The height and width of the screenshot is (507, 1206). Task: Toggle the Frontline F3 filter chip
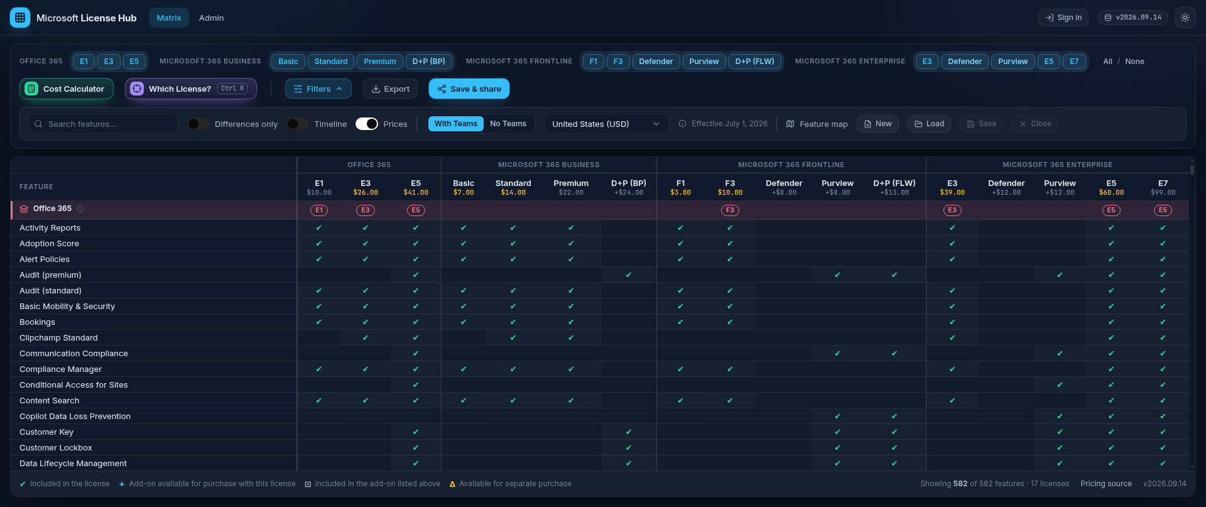click(x=618, y=61)
